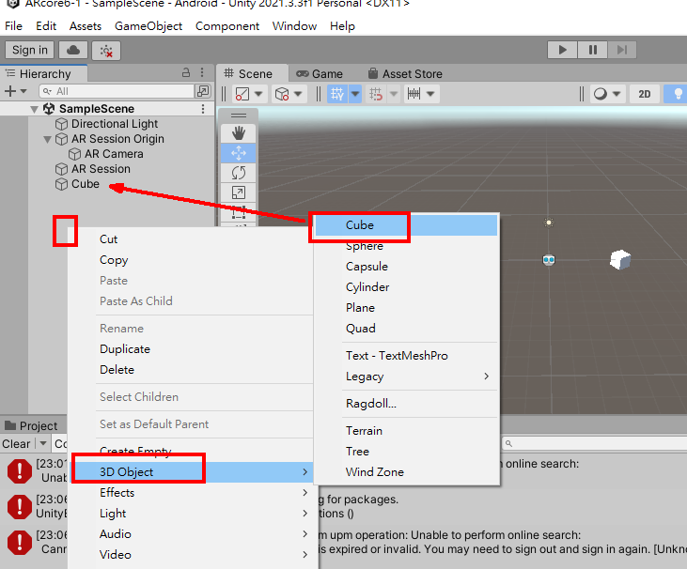Choose Copy from context menu
687x569 pixels.
coord(114,260)
